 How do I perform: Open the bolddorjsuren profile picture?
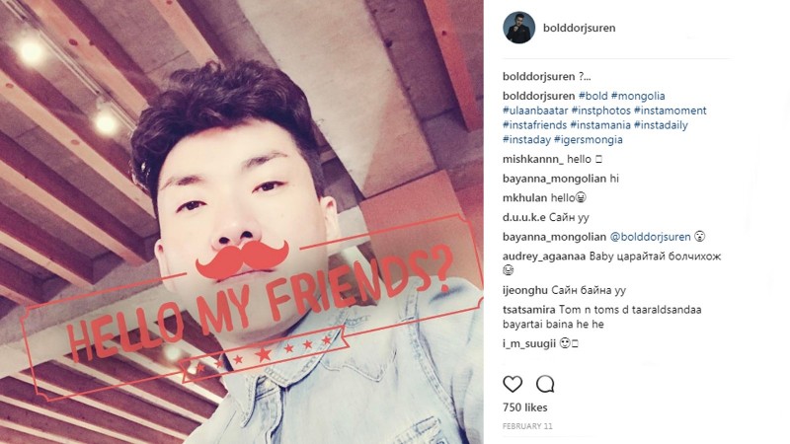coord(519,28)
